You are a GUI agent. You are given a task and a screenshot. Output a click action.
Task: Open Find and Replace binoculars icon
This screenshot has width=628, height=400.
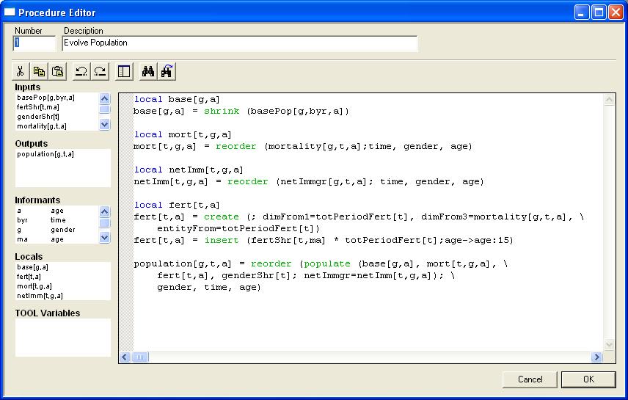point(167,71)
